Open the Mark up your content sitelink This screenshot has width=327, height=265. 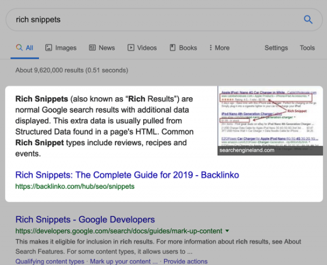(123, 262)
